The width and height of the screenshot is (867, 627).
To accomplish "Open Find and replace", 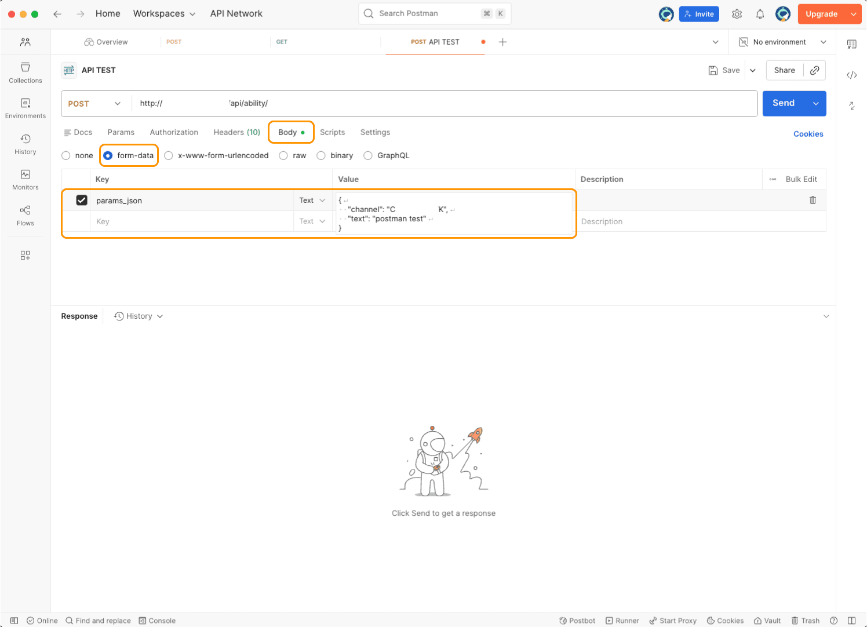I will coord(98,621).
